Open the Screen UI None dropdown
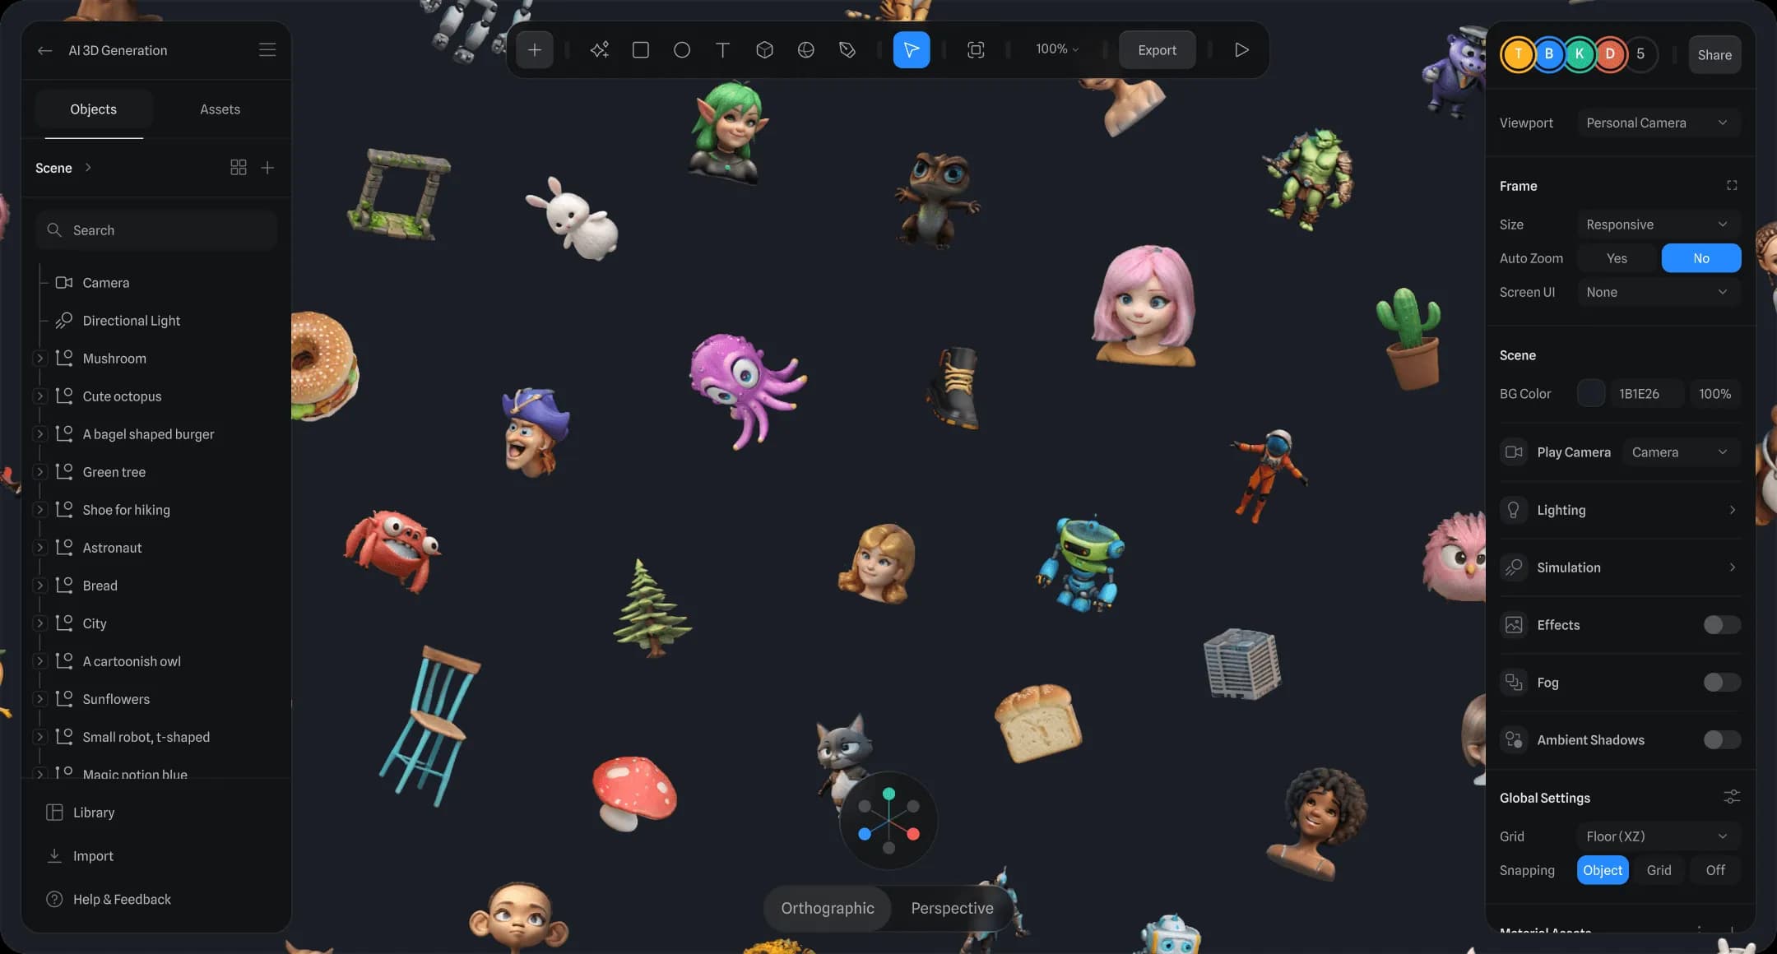Screen dimensions: 1777x954 (1659, 292)
